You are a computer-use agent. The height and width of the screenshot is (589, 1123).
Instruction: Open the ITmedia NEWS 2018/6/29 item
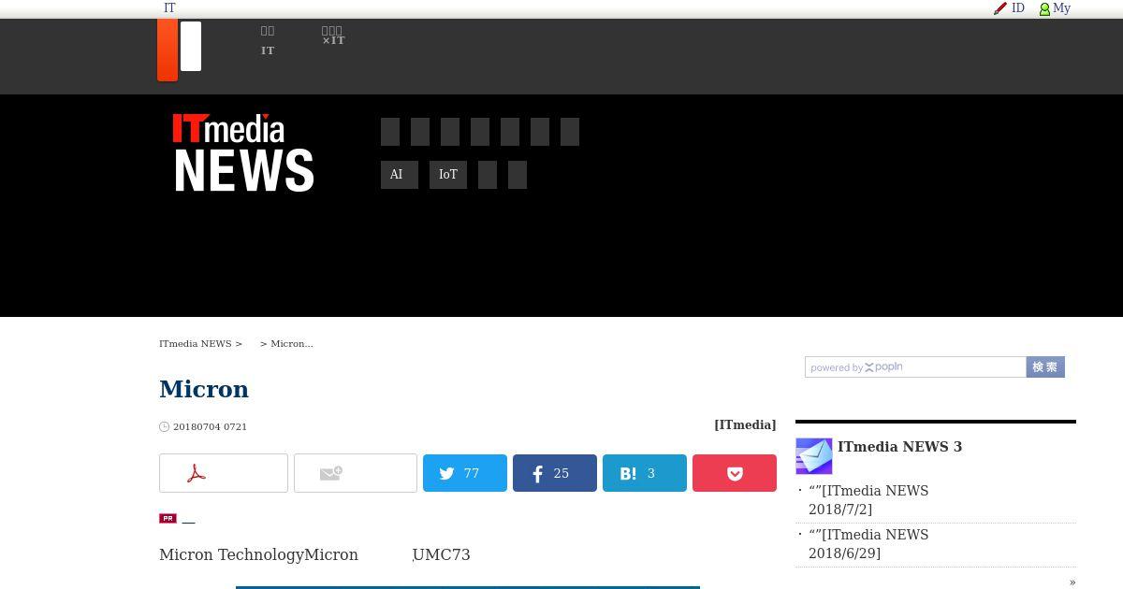[868, 544]
